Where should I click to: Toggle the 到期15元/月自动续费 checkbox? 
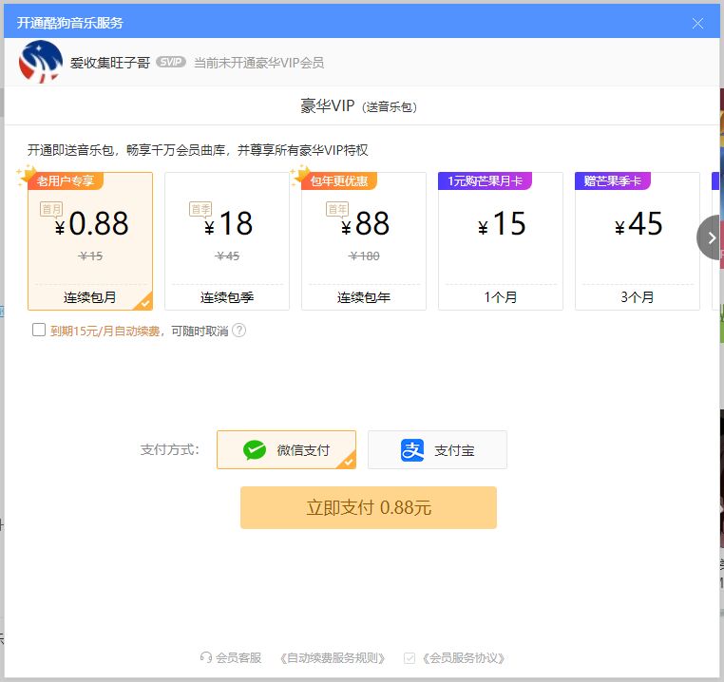pyautogui.click(x=39, y=330)
